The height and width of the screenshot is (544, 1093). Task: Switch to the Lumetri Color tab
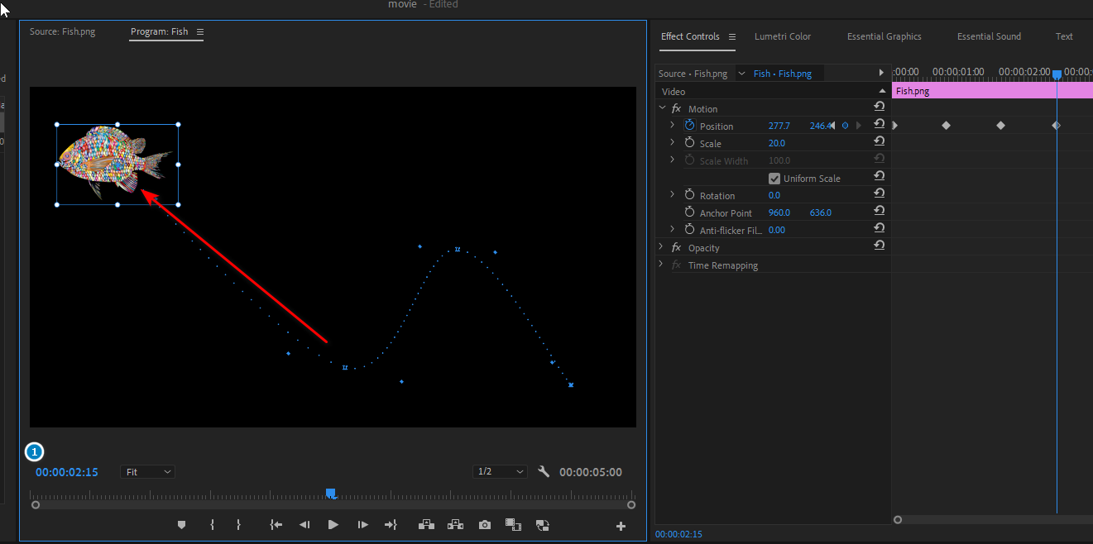(x=782, y=36)
